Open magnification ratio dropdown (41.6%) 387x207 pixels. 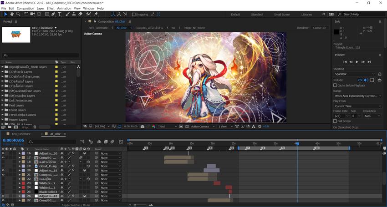click(x=102, y=126)
